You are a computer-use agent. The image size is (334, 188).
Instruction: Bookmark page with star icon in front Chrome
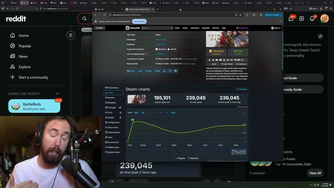(x=240, y=15)
